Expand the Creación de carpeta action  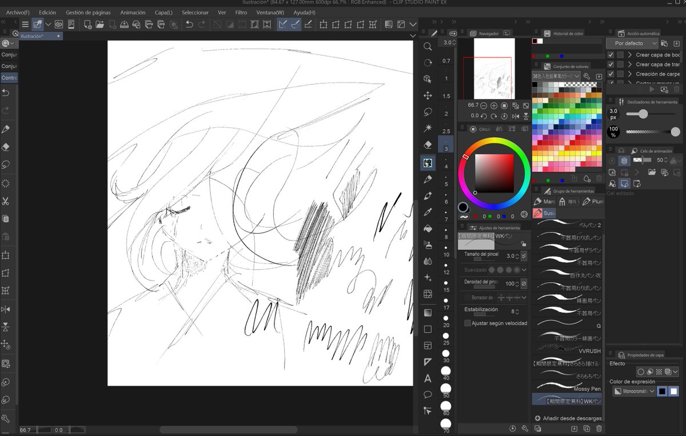pyautogui.click(x=629, y=74)
